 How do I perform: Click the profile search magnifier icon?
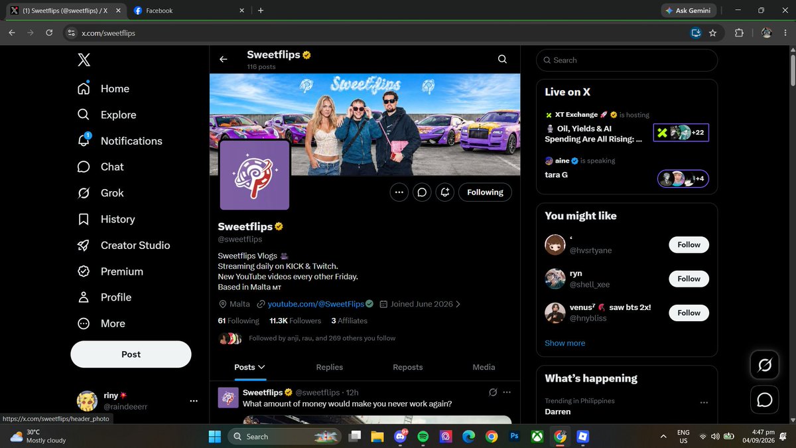point(502,59)
